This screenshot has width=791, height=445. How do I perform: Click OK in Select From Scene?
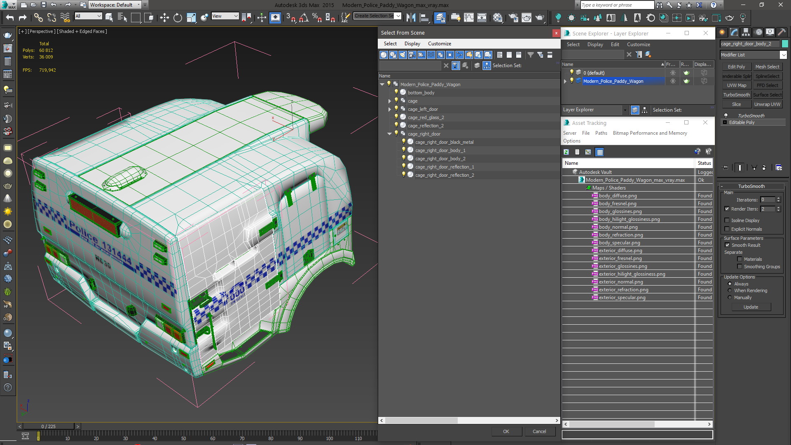click(506, 431)
